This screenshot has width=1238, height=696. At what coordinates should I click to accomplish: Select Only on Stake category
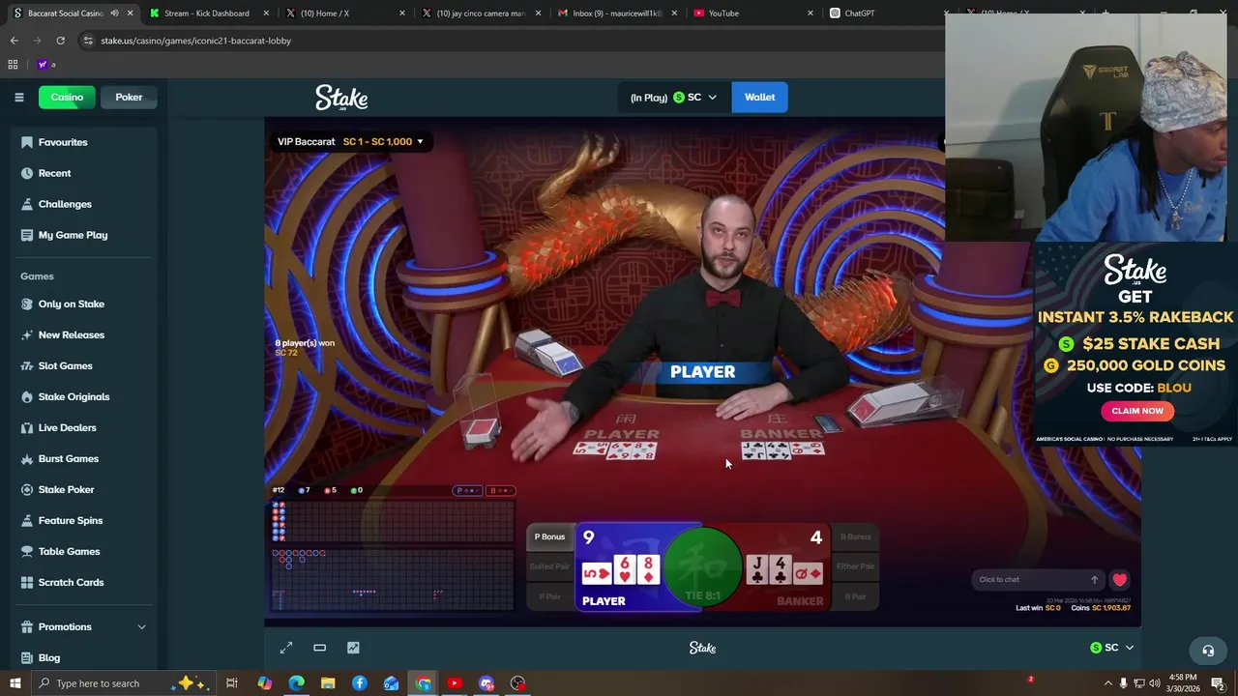[x=71, y=304]
